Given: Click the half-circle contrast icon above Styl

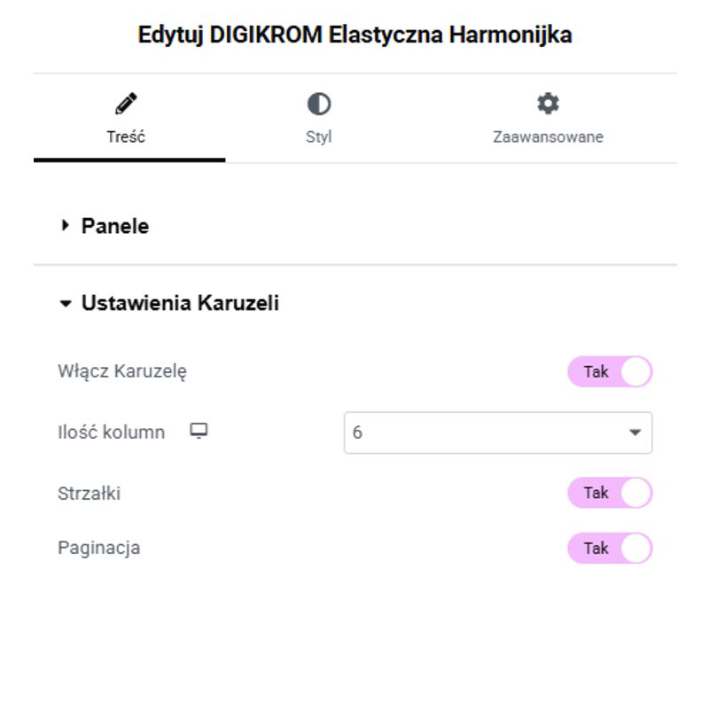Looking at the screenshot, I should tap(319, 105).
